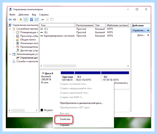Choose Преобразовать в динамический диск

pyautogui.click(x=81, y=103)
